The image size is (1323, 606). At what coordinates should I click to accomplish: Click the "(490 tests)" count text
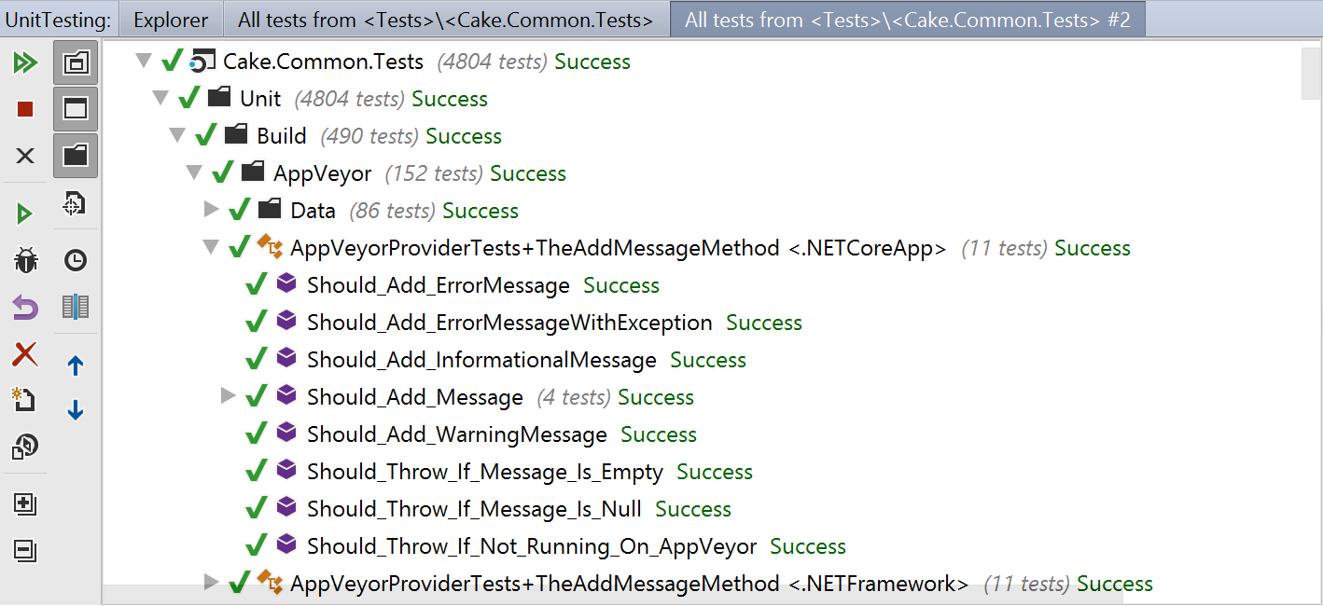click(x=370, y=136)
